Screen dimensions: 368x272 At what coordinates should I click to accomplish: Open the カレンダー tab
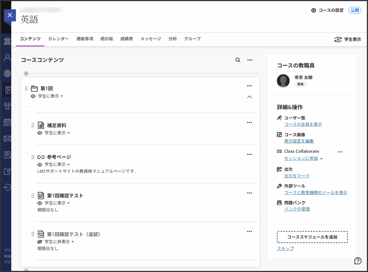pyautogui.click(x=58, y=39)
